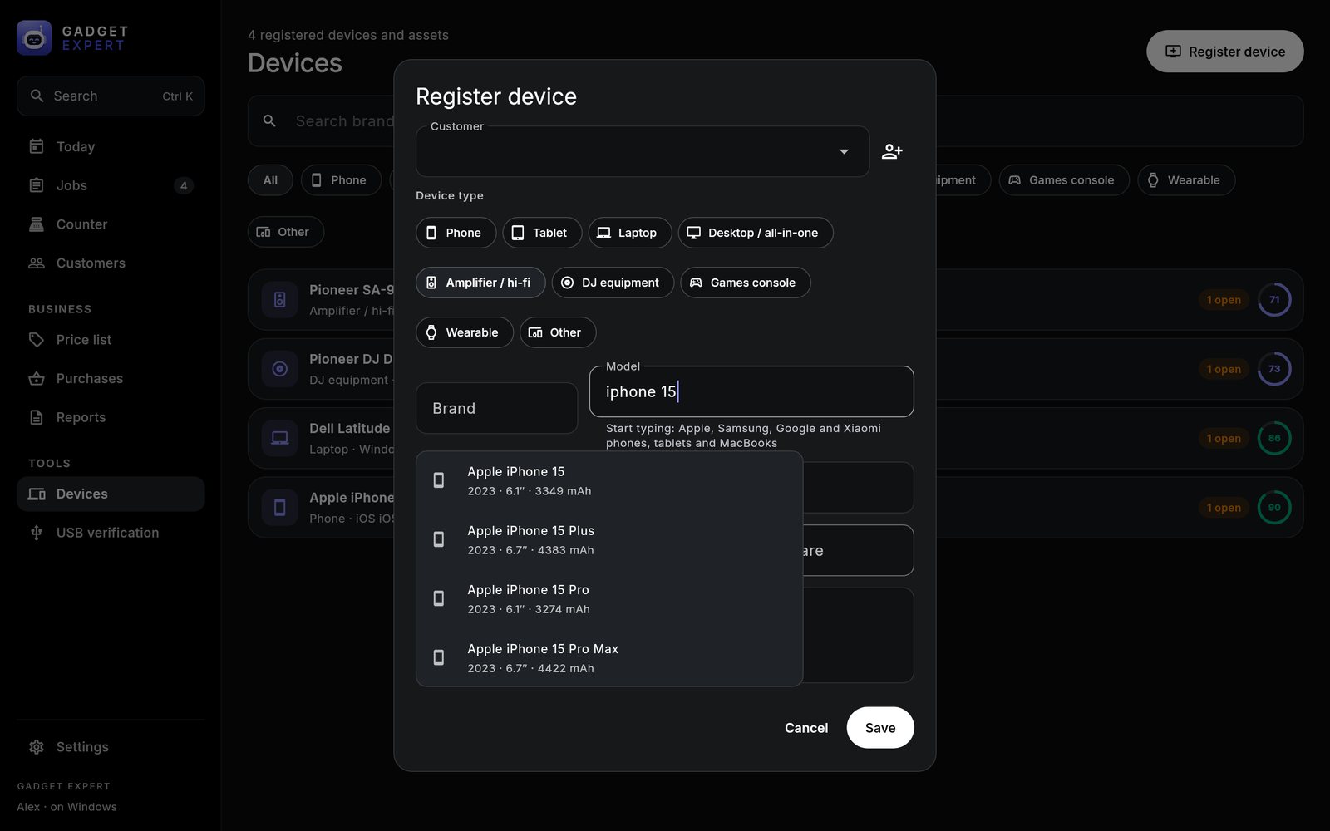The height and width of the screenshot is (831, 1330).
Task: Select the Tablet device type chip
Action: [x=542, y=233]
